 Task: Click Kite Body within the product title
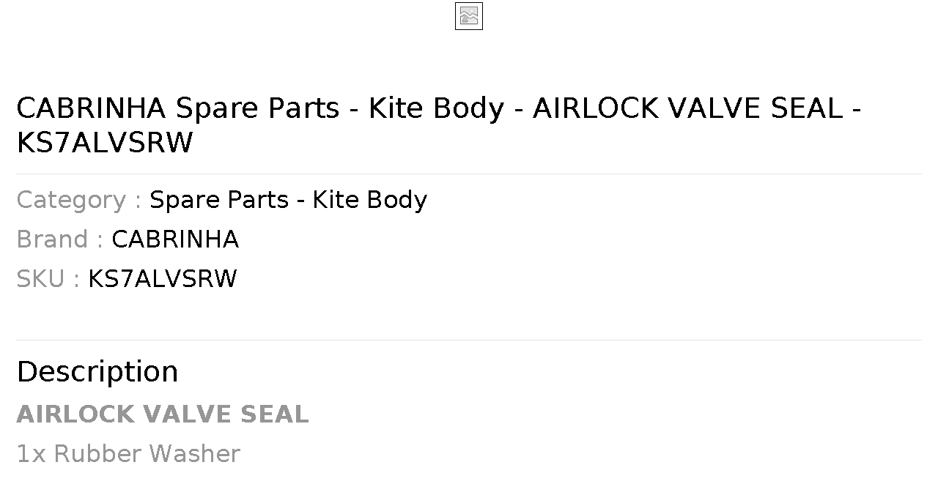[x=437, y=108]
